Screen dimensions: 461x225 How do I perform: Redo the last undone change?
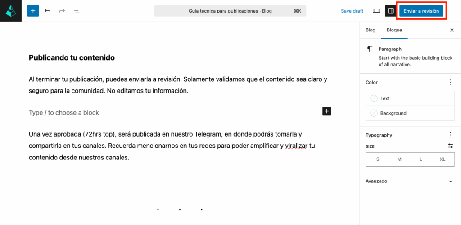[x=62, y=11]
